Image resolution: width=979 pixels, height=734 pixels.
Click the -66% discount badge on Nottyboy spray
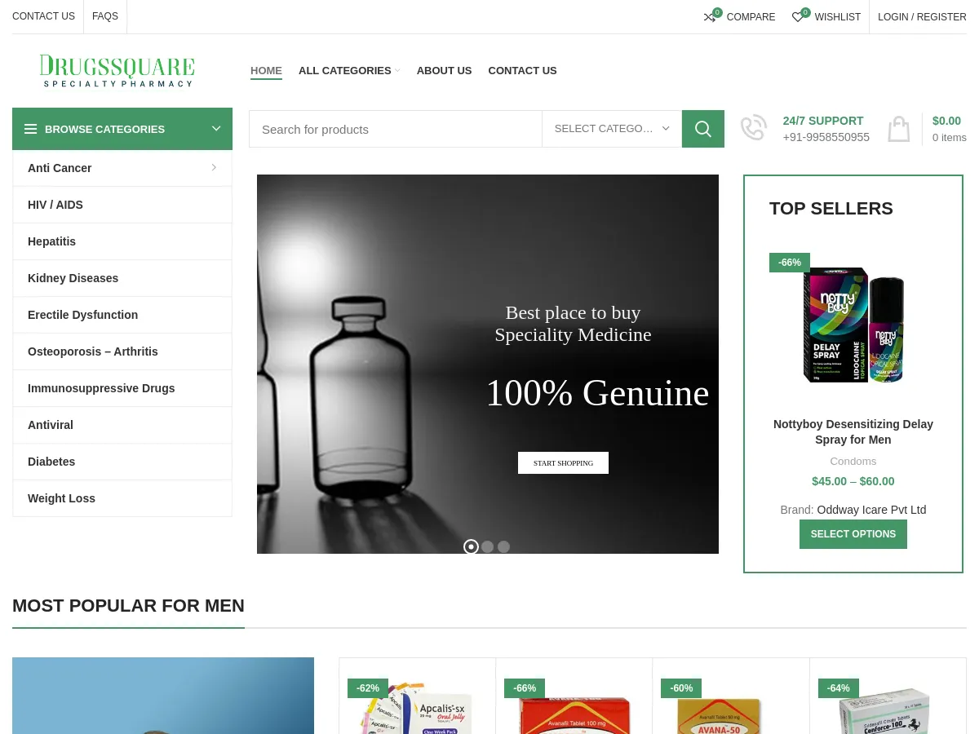pos(789,262)
